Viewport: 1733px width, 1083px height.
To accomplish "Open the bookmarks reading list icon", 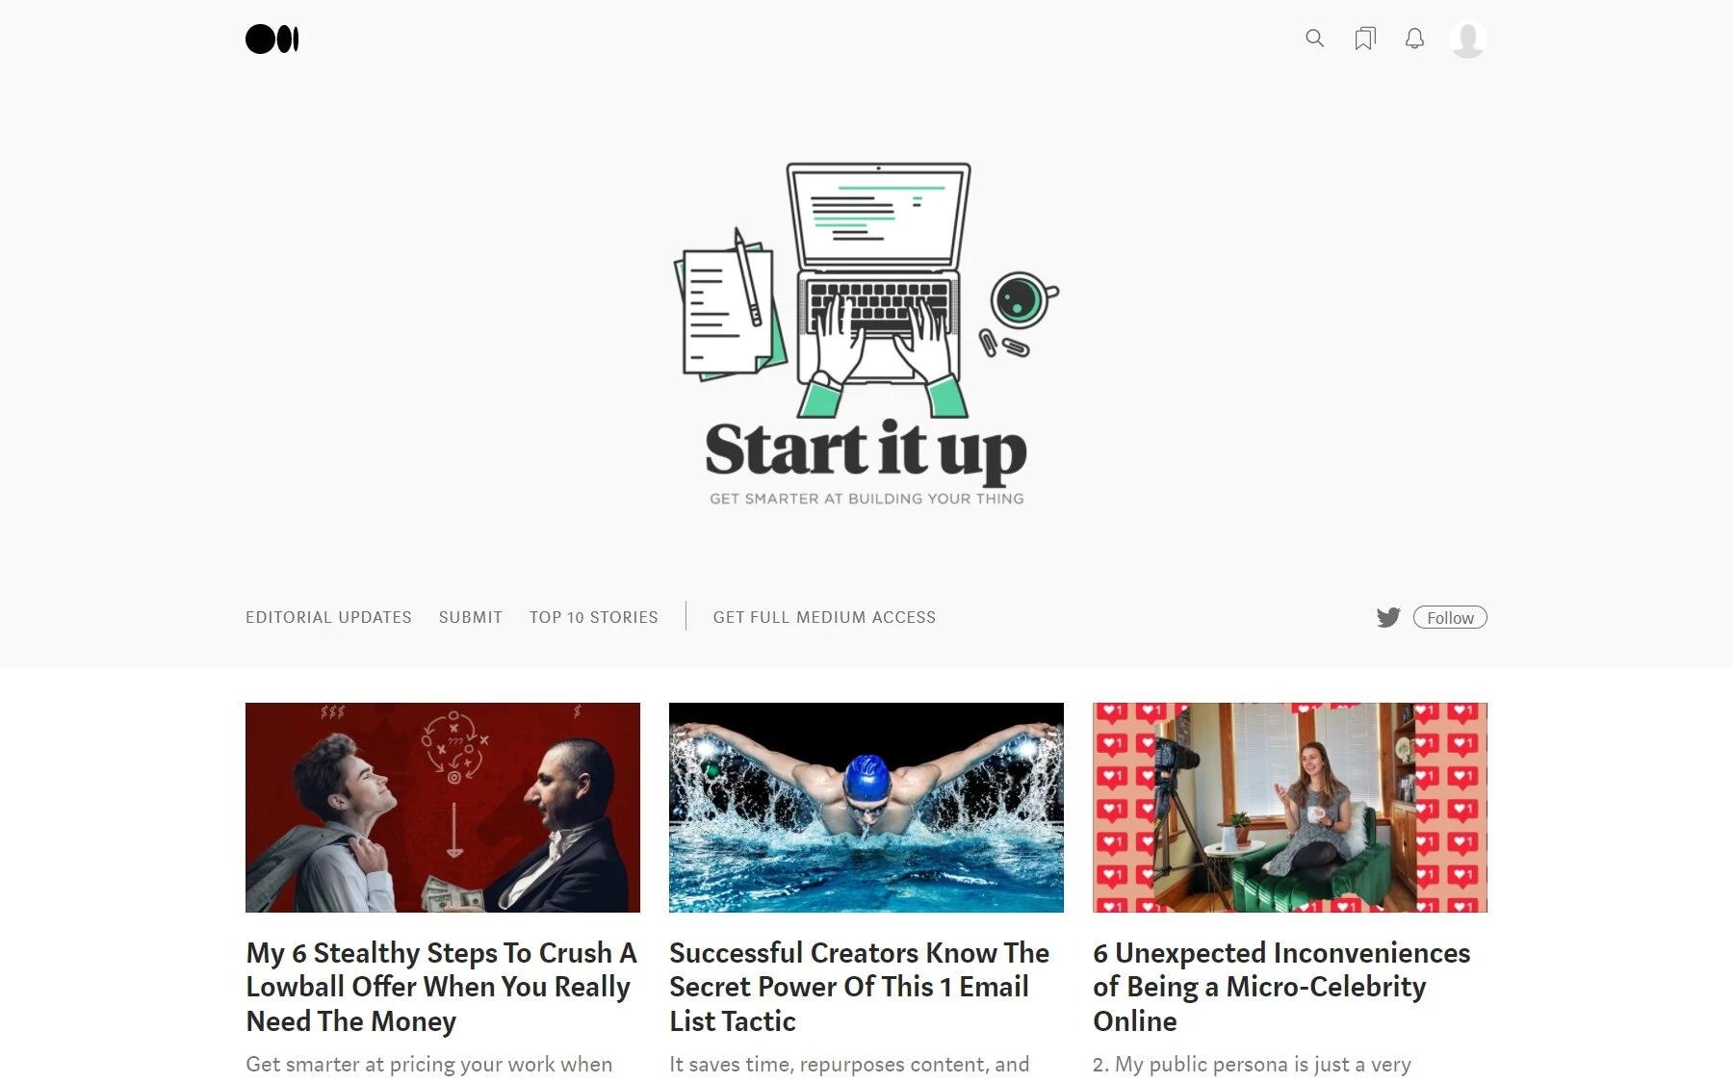I will 1364,39.
